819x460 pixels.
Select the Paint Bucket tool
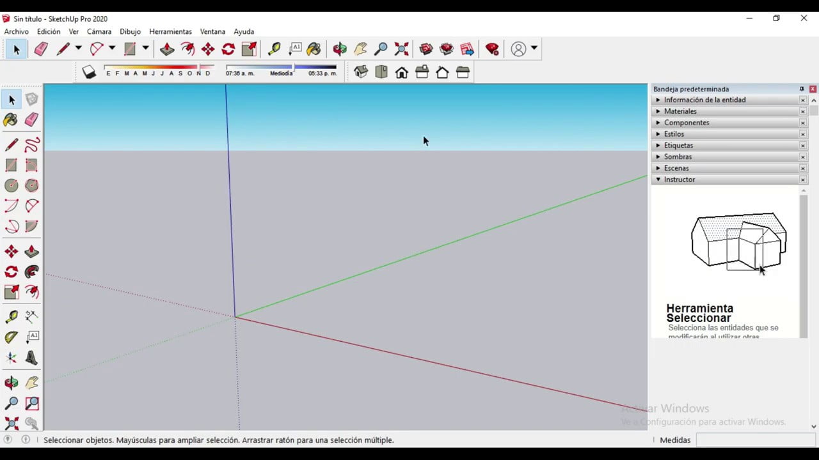tap(11, 120)
